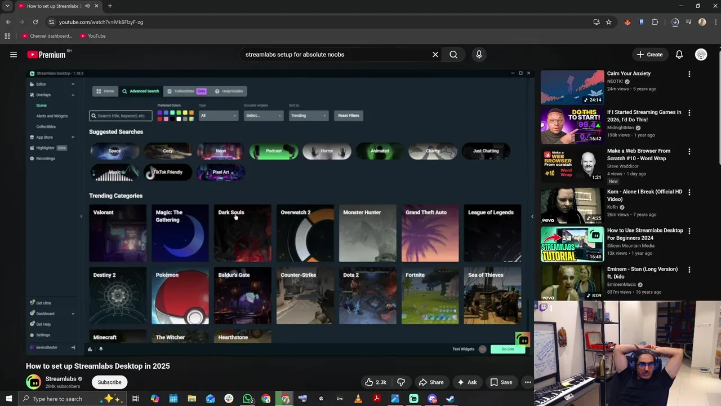Open the Included widgets Select dropdown

(x=263, y=116)
